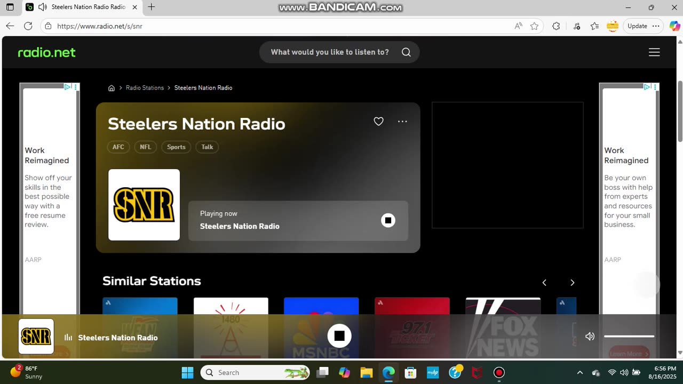Open Wi-Fi network tray icon

612,372
